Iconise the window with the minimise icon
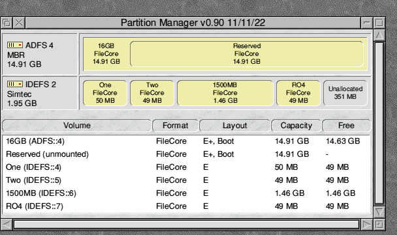397x235 pixels. pos(366,23)
